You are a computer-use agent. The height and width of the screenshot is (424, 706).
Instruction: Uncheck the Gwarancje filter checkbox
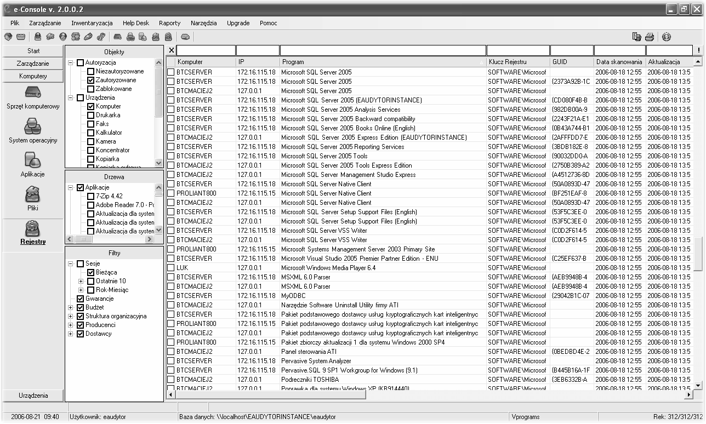tap(81, 299)
